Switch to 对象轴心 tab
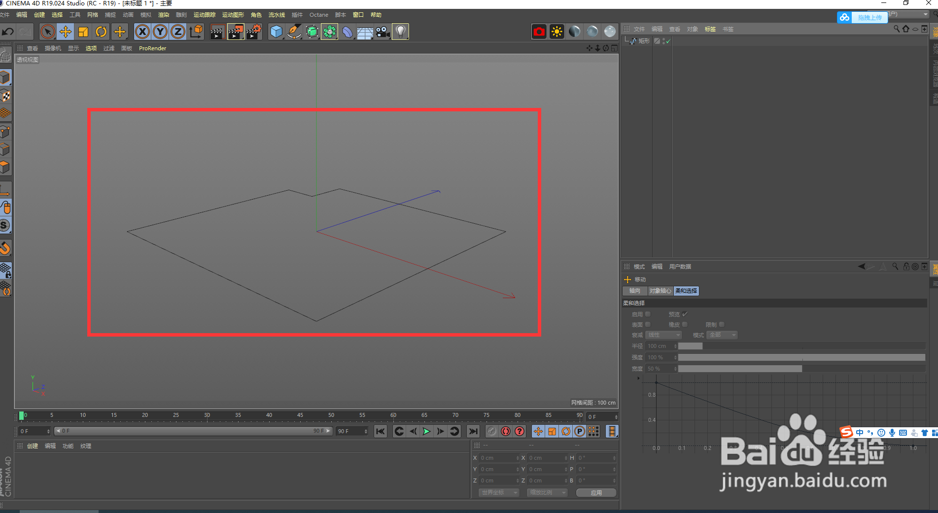Image resolution: width=938 pixels, height=513 pixels. click(x=660, y=291)
